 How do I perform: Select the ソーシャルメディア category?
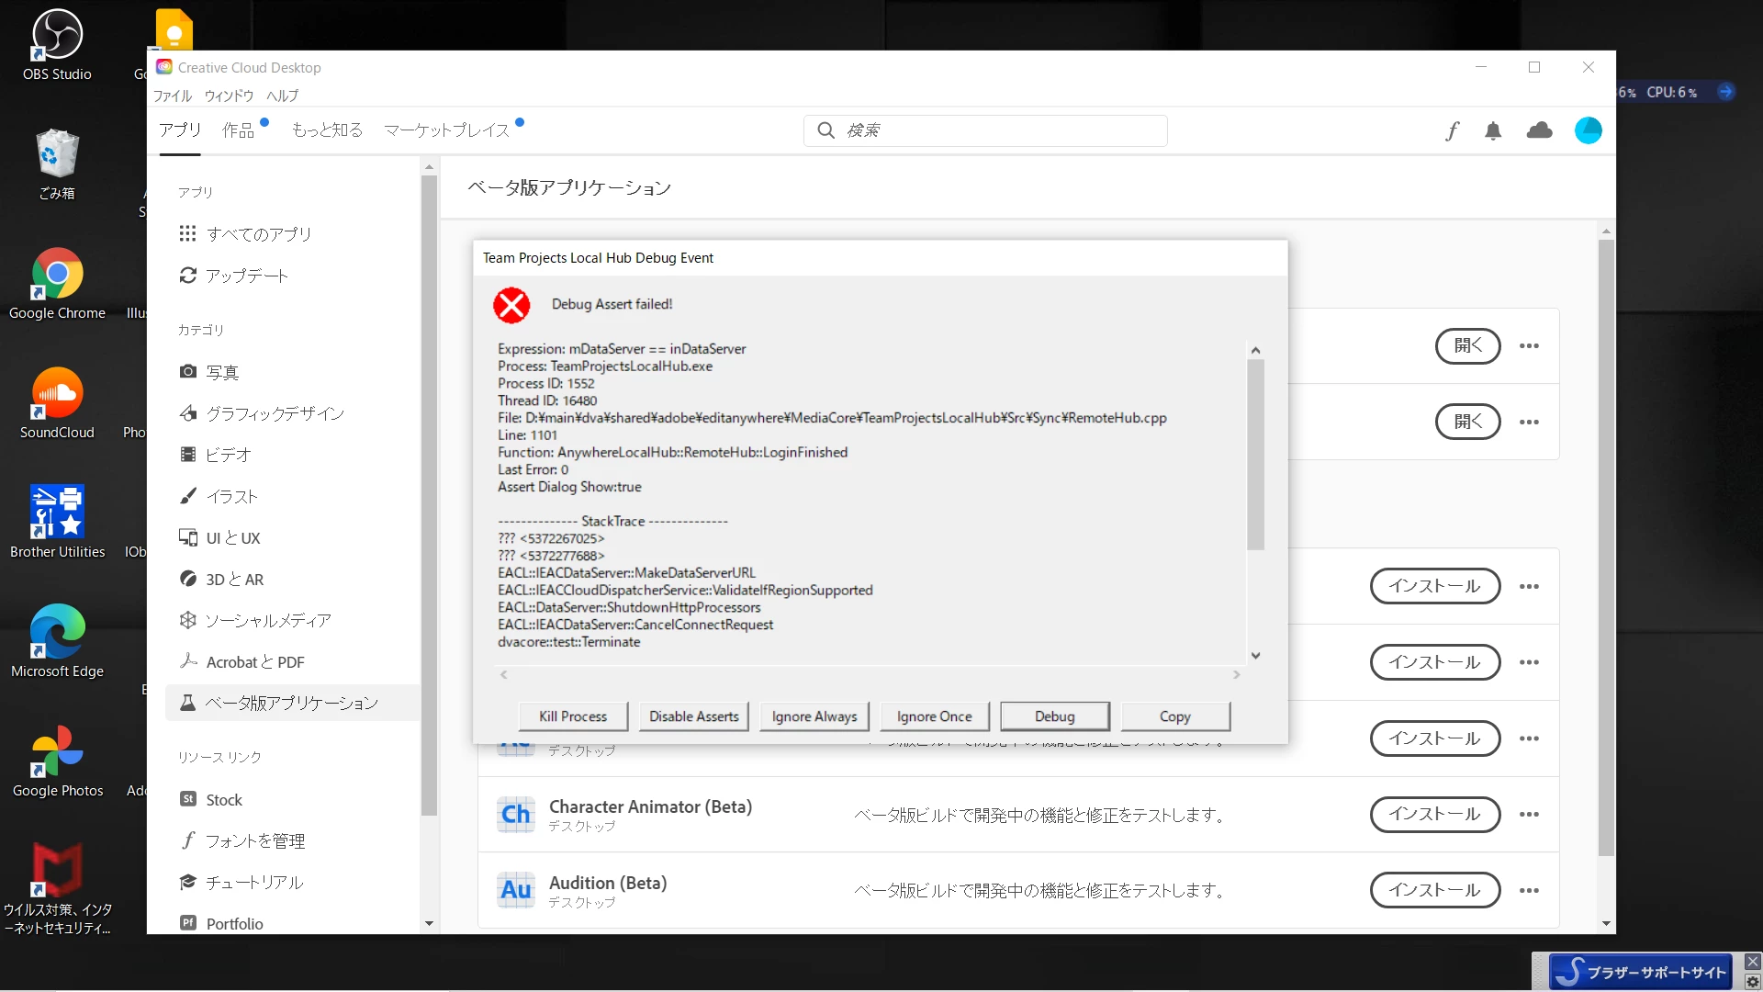click(x=255, y=621)
